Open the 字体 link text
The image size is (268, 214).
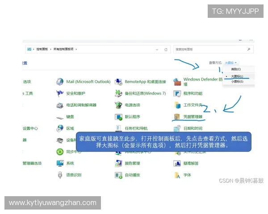coord(187,175)
